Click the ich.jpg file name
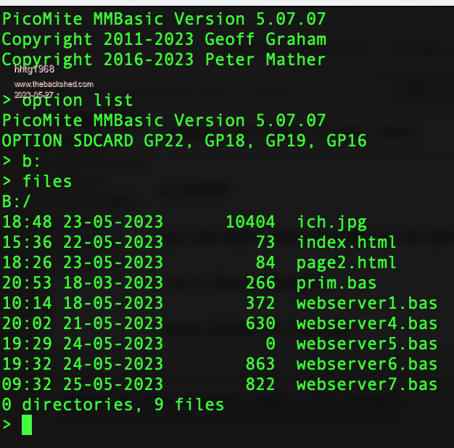This screenshot has width=454, height=448. tap(331, 222)
